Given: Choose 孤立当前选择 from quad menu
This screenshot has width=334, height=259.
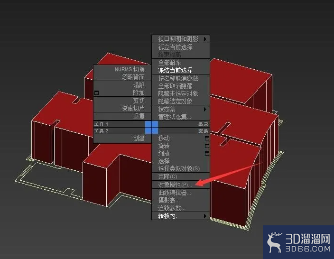Looking at the screenshot, I should pyautogui.click(x=181, y=47).
